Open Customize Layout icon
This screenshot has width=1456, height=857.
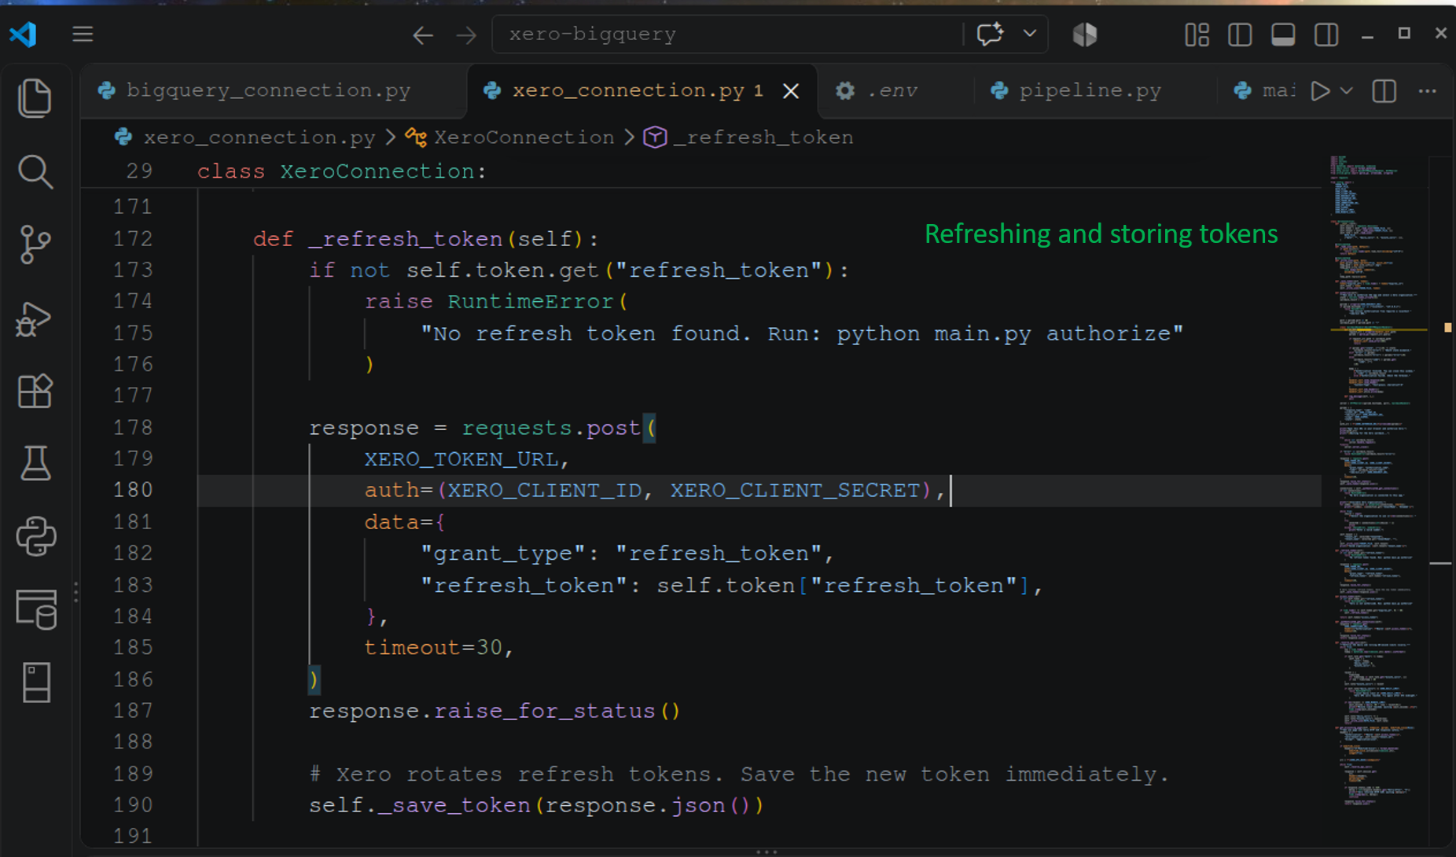1197,35
